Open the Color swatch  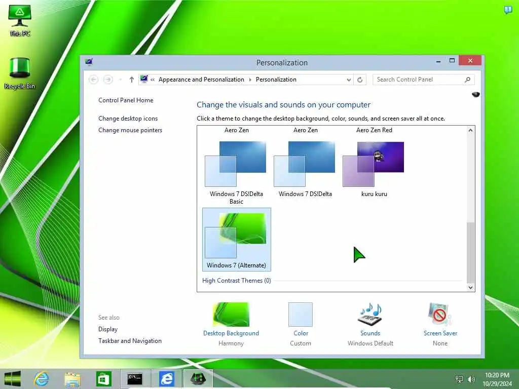pyautogui.click(x=300, y=314)
